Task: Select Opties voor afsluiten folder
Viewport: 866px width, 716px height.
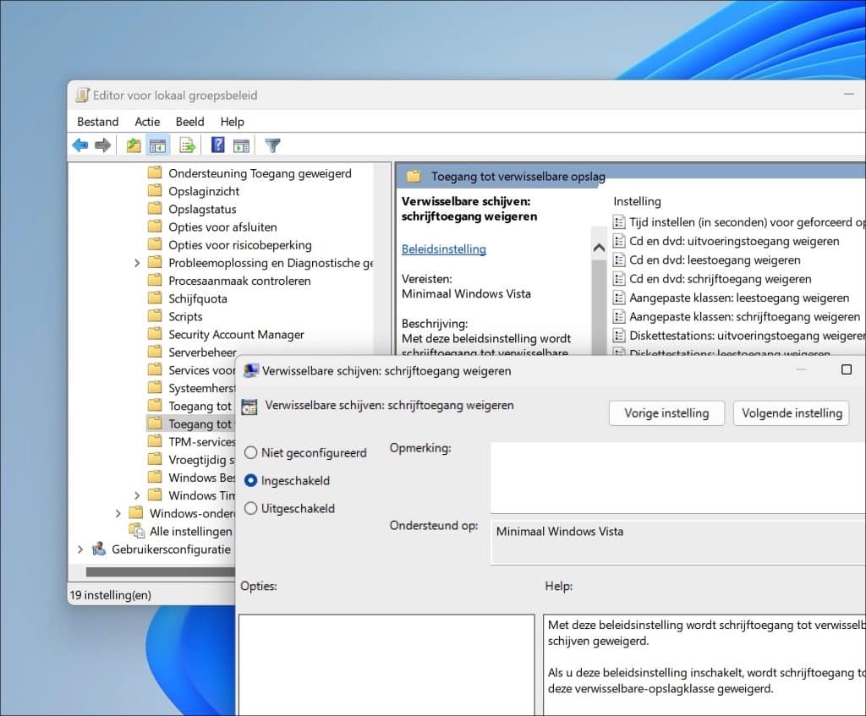Action: (x=222, y=227)
